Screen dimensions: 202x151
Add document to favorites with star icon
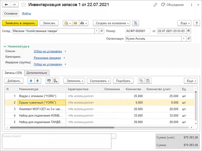pyautogui.click(x=23, y=5)
